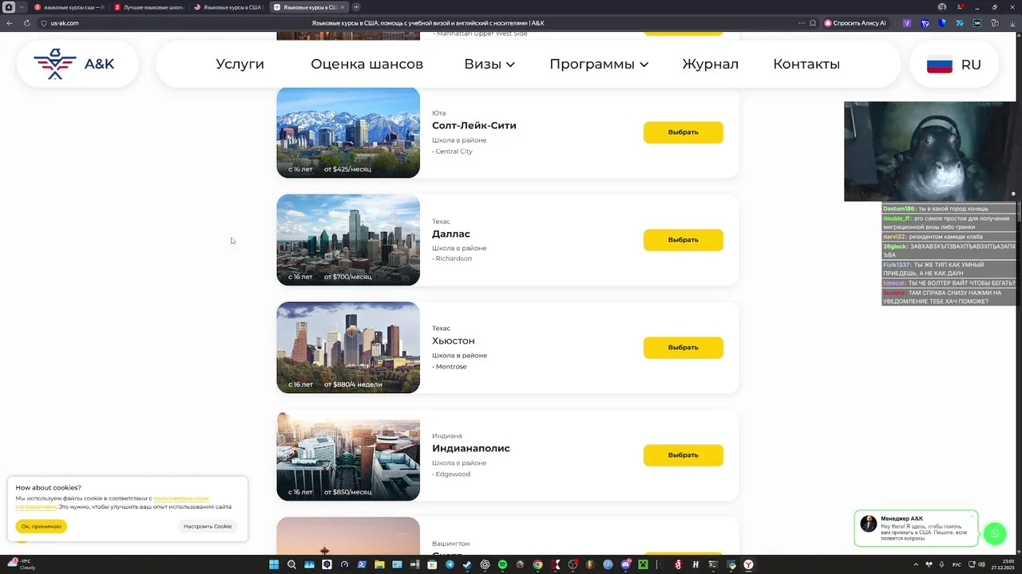
Task: Choose the Хьюстон school
Action: coord(683,348)
